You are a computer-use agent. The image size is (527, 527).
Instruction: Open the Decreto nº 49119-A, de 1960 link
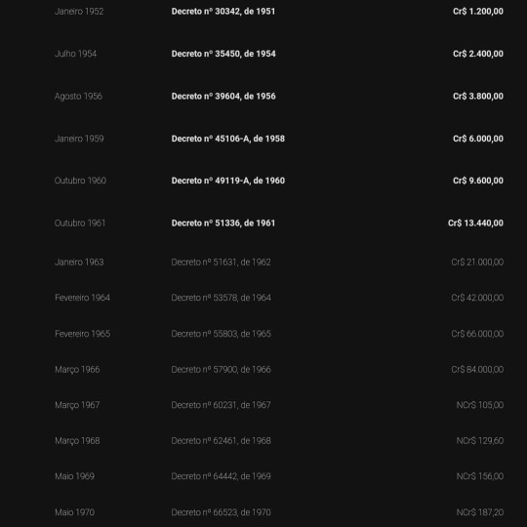[227, 181]
